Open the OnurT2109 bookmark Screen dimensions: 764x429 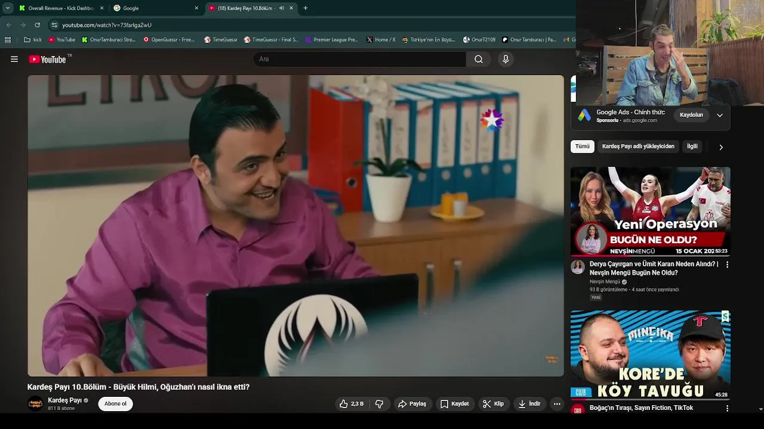coord(479,40)
